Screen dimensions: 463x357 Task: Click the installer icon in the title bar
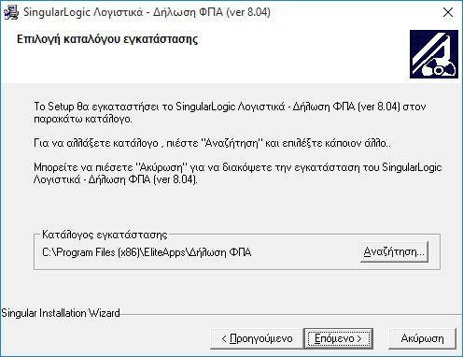[x=11, y=12]
